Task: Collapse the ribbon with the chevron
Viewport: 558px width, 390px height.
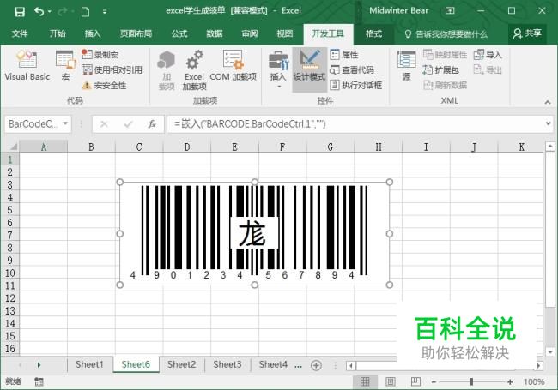Action: click(548, 102)
